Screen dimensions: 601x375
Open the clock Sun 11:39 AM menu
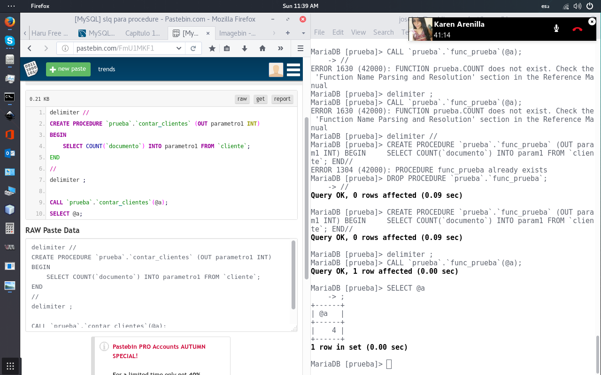point(300,6)
